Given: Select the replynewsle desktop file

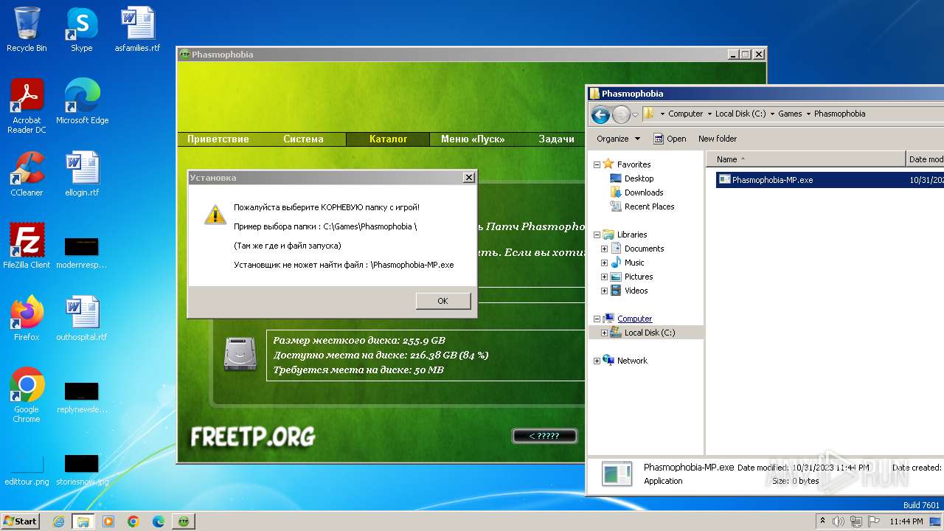Looking at the screenshot, I should coord(82,398).
